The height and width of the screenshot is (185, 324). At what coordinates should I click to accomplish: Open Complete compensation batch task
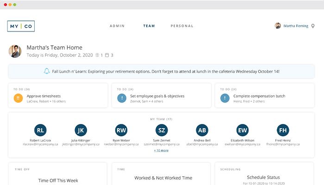[264, 95]
